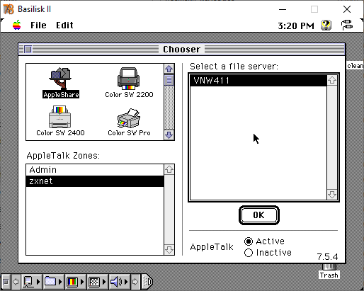Screen dimensions: 364x291
Task: Click the device list scroll down arrow
Action: pos(169,135)
